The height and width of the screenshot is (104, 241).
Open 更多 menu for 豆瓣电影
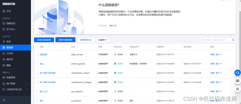pos(218,54)
